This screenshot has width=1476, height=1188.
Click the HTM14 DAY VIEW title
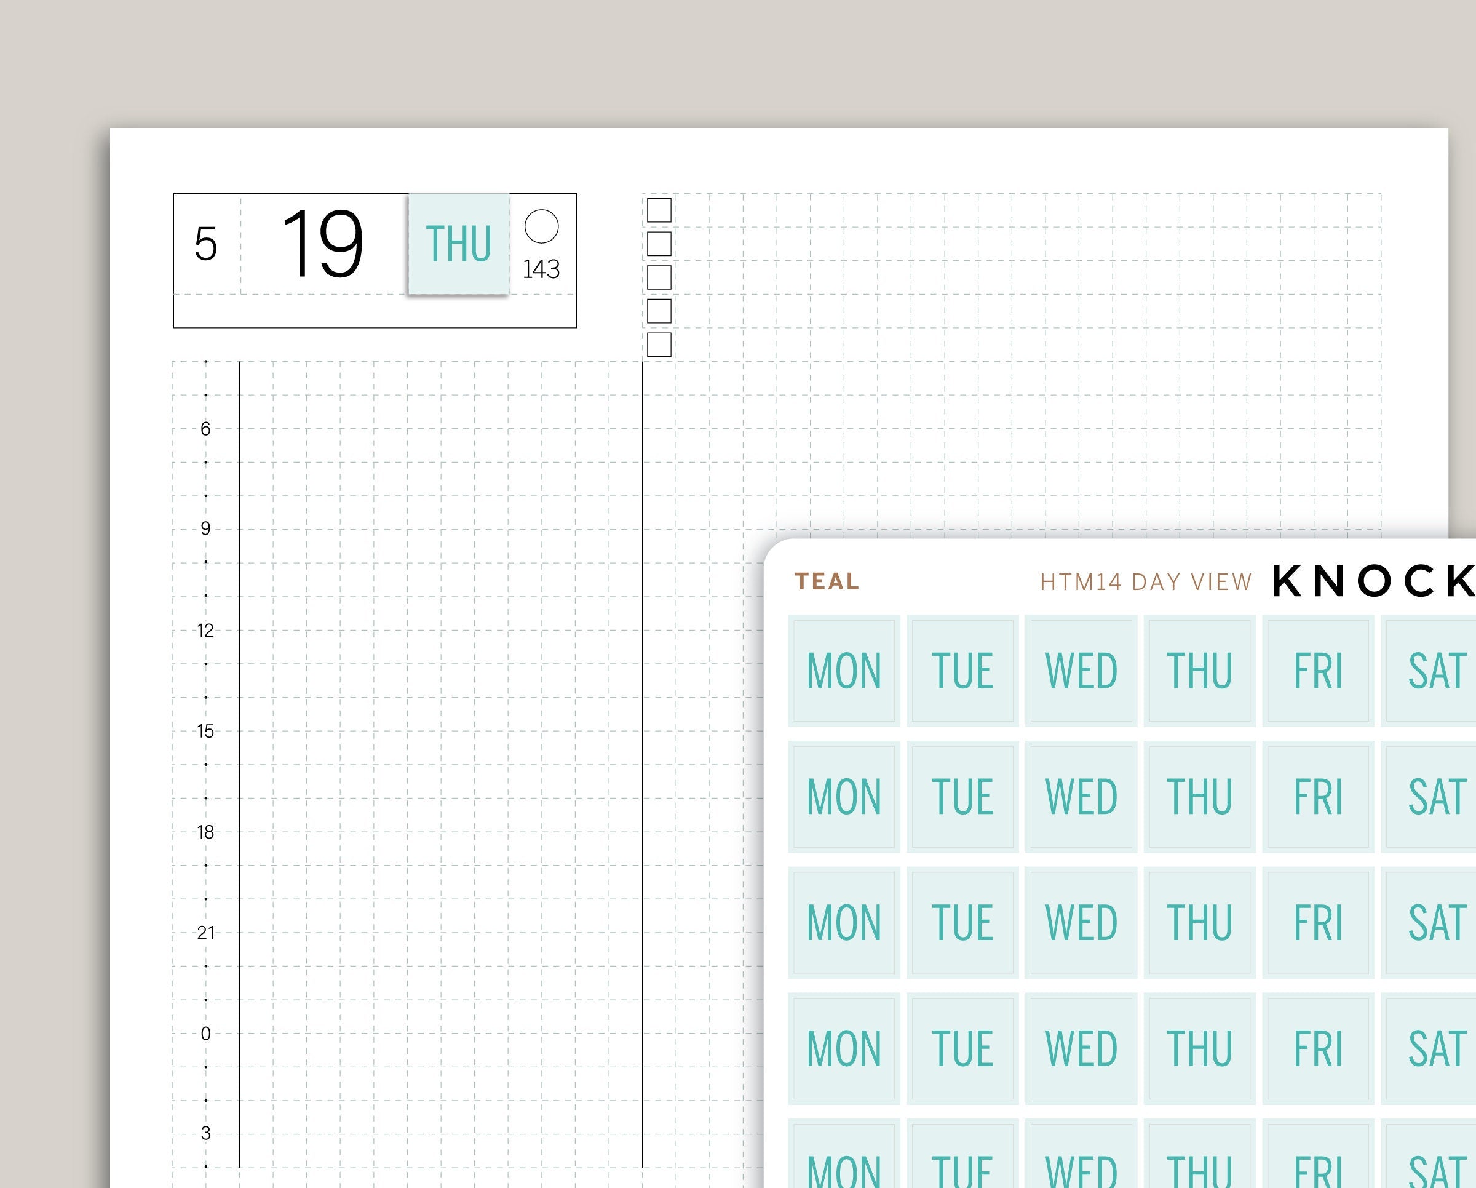(x=1146, y=582)
